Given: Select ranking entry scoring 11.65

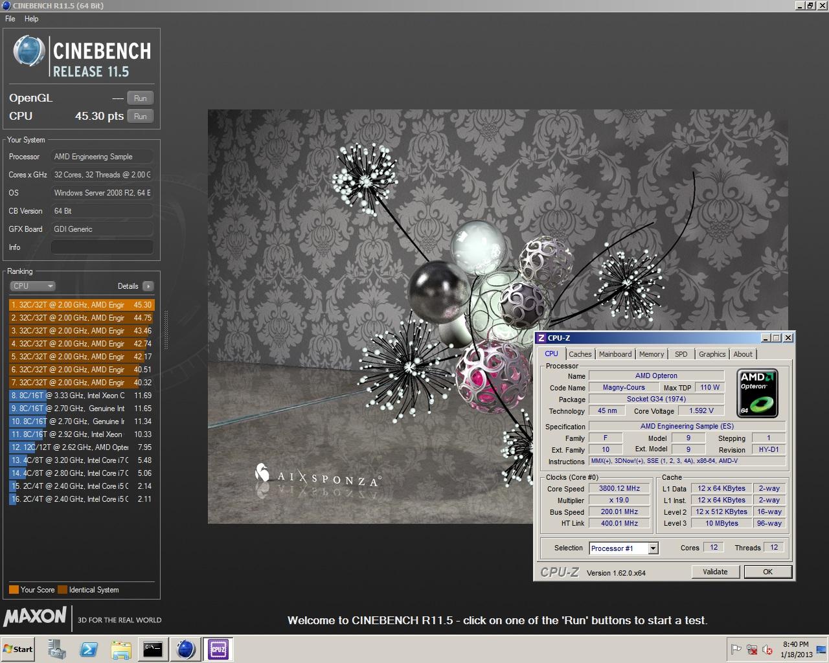Looking at the screenshot, I should click(82, 409).
